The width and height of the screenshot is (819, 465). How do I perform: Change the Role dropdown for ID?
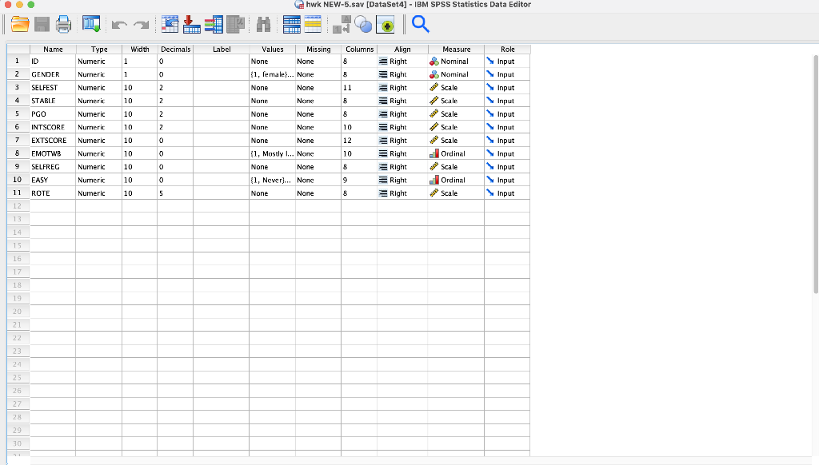[506, 61]
